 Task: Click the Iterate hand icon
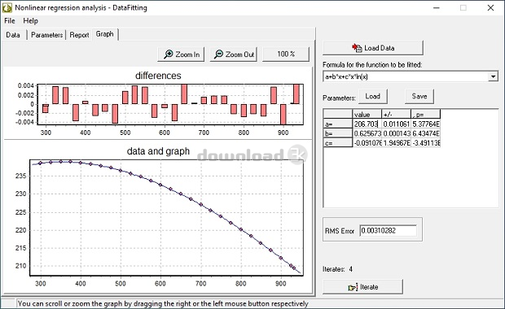pos(353,287)
